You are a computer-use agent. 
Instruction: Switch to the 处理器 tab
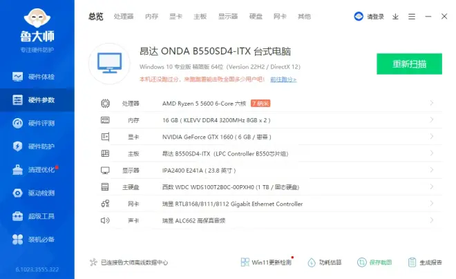click(124, 17)
